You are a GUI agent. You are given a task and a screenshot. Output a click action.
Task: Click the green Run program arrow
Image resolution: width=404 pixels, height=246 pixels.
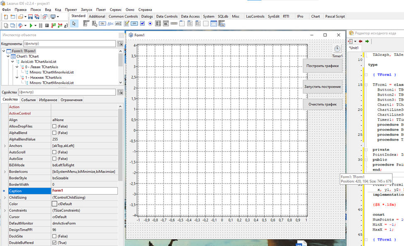(x=31, y=25)
